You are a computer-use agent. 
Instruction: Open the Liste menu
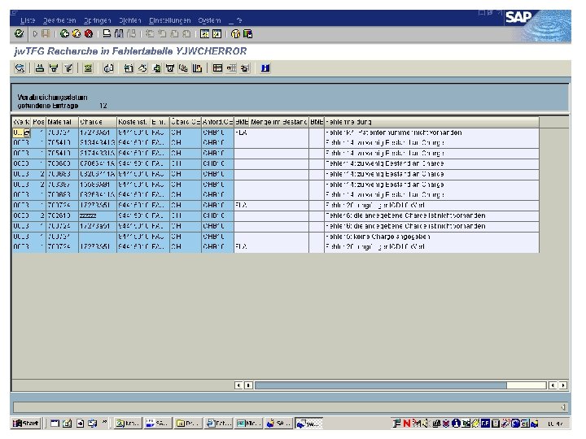(28, 20)
